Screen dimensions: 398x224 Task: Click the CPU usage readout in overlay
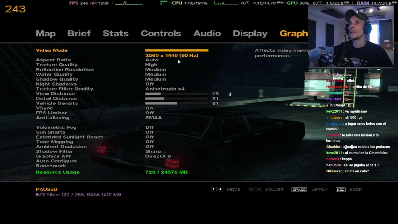189,3
